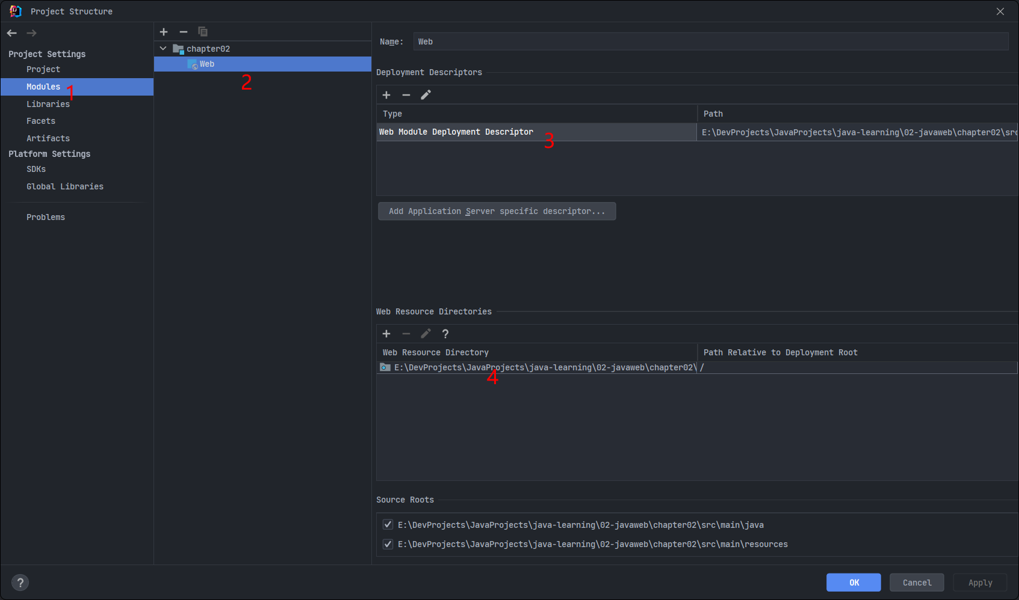Click the Name input field containing Web
Screen dimensions: 1019x600
click(x=711, y=41)
